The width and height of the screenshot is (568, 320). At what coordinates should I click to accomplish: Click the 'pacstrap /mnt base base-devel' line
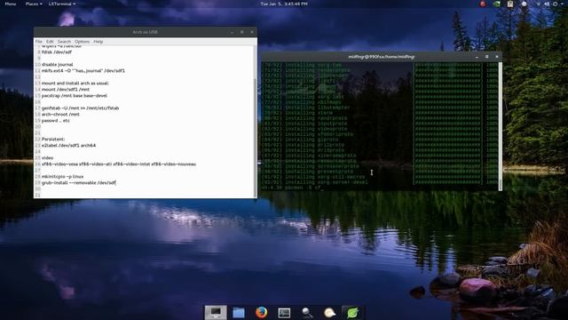75,96
